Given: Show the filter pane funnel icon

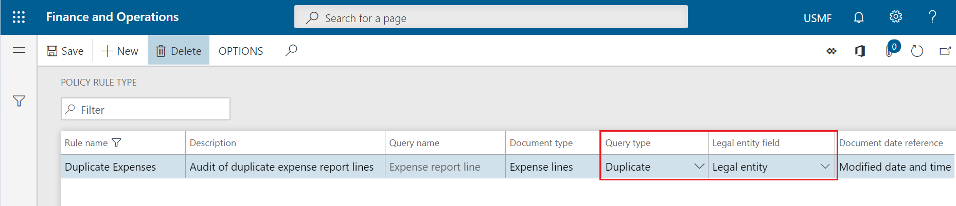Looking at the screenshot, I should [x=19, y=101].
